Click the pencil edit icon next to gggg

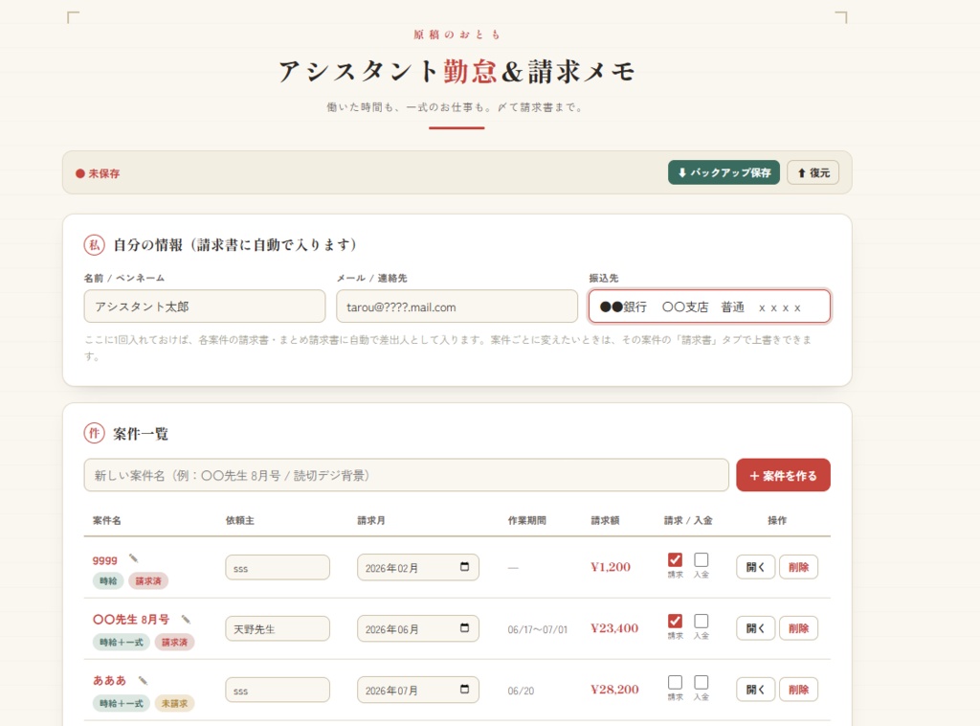point(133,558)
